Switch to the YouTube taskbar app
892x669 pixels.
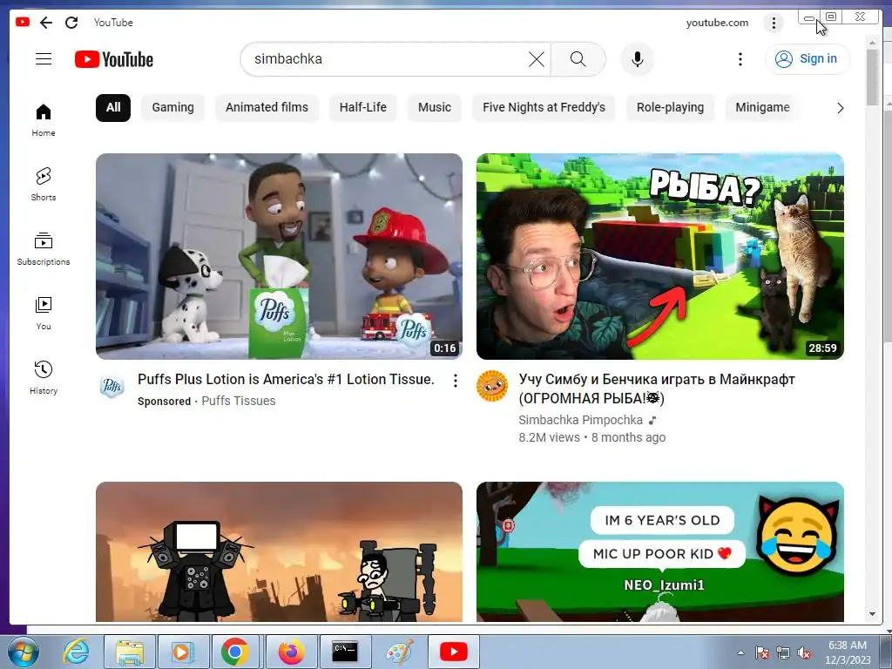[453, 652]
